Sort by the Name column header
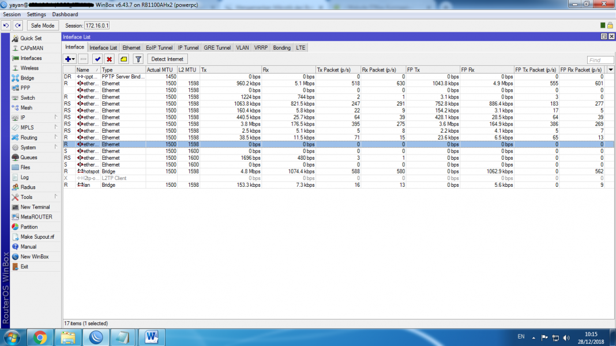Image resolution: width=616 pixels, height=346 pixels. pos(88,70)
